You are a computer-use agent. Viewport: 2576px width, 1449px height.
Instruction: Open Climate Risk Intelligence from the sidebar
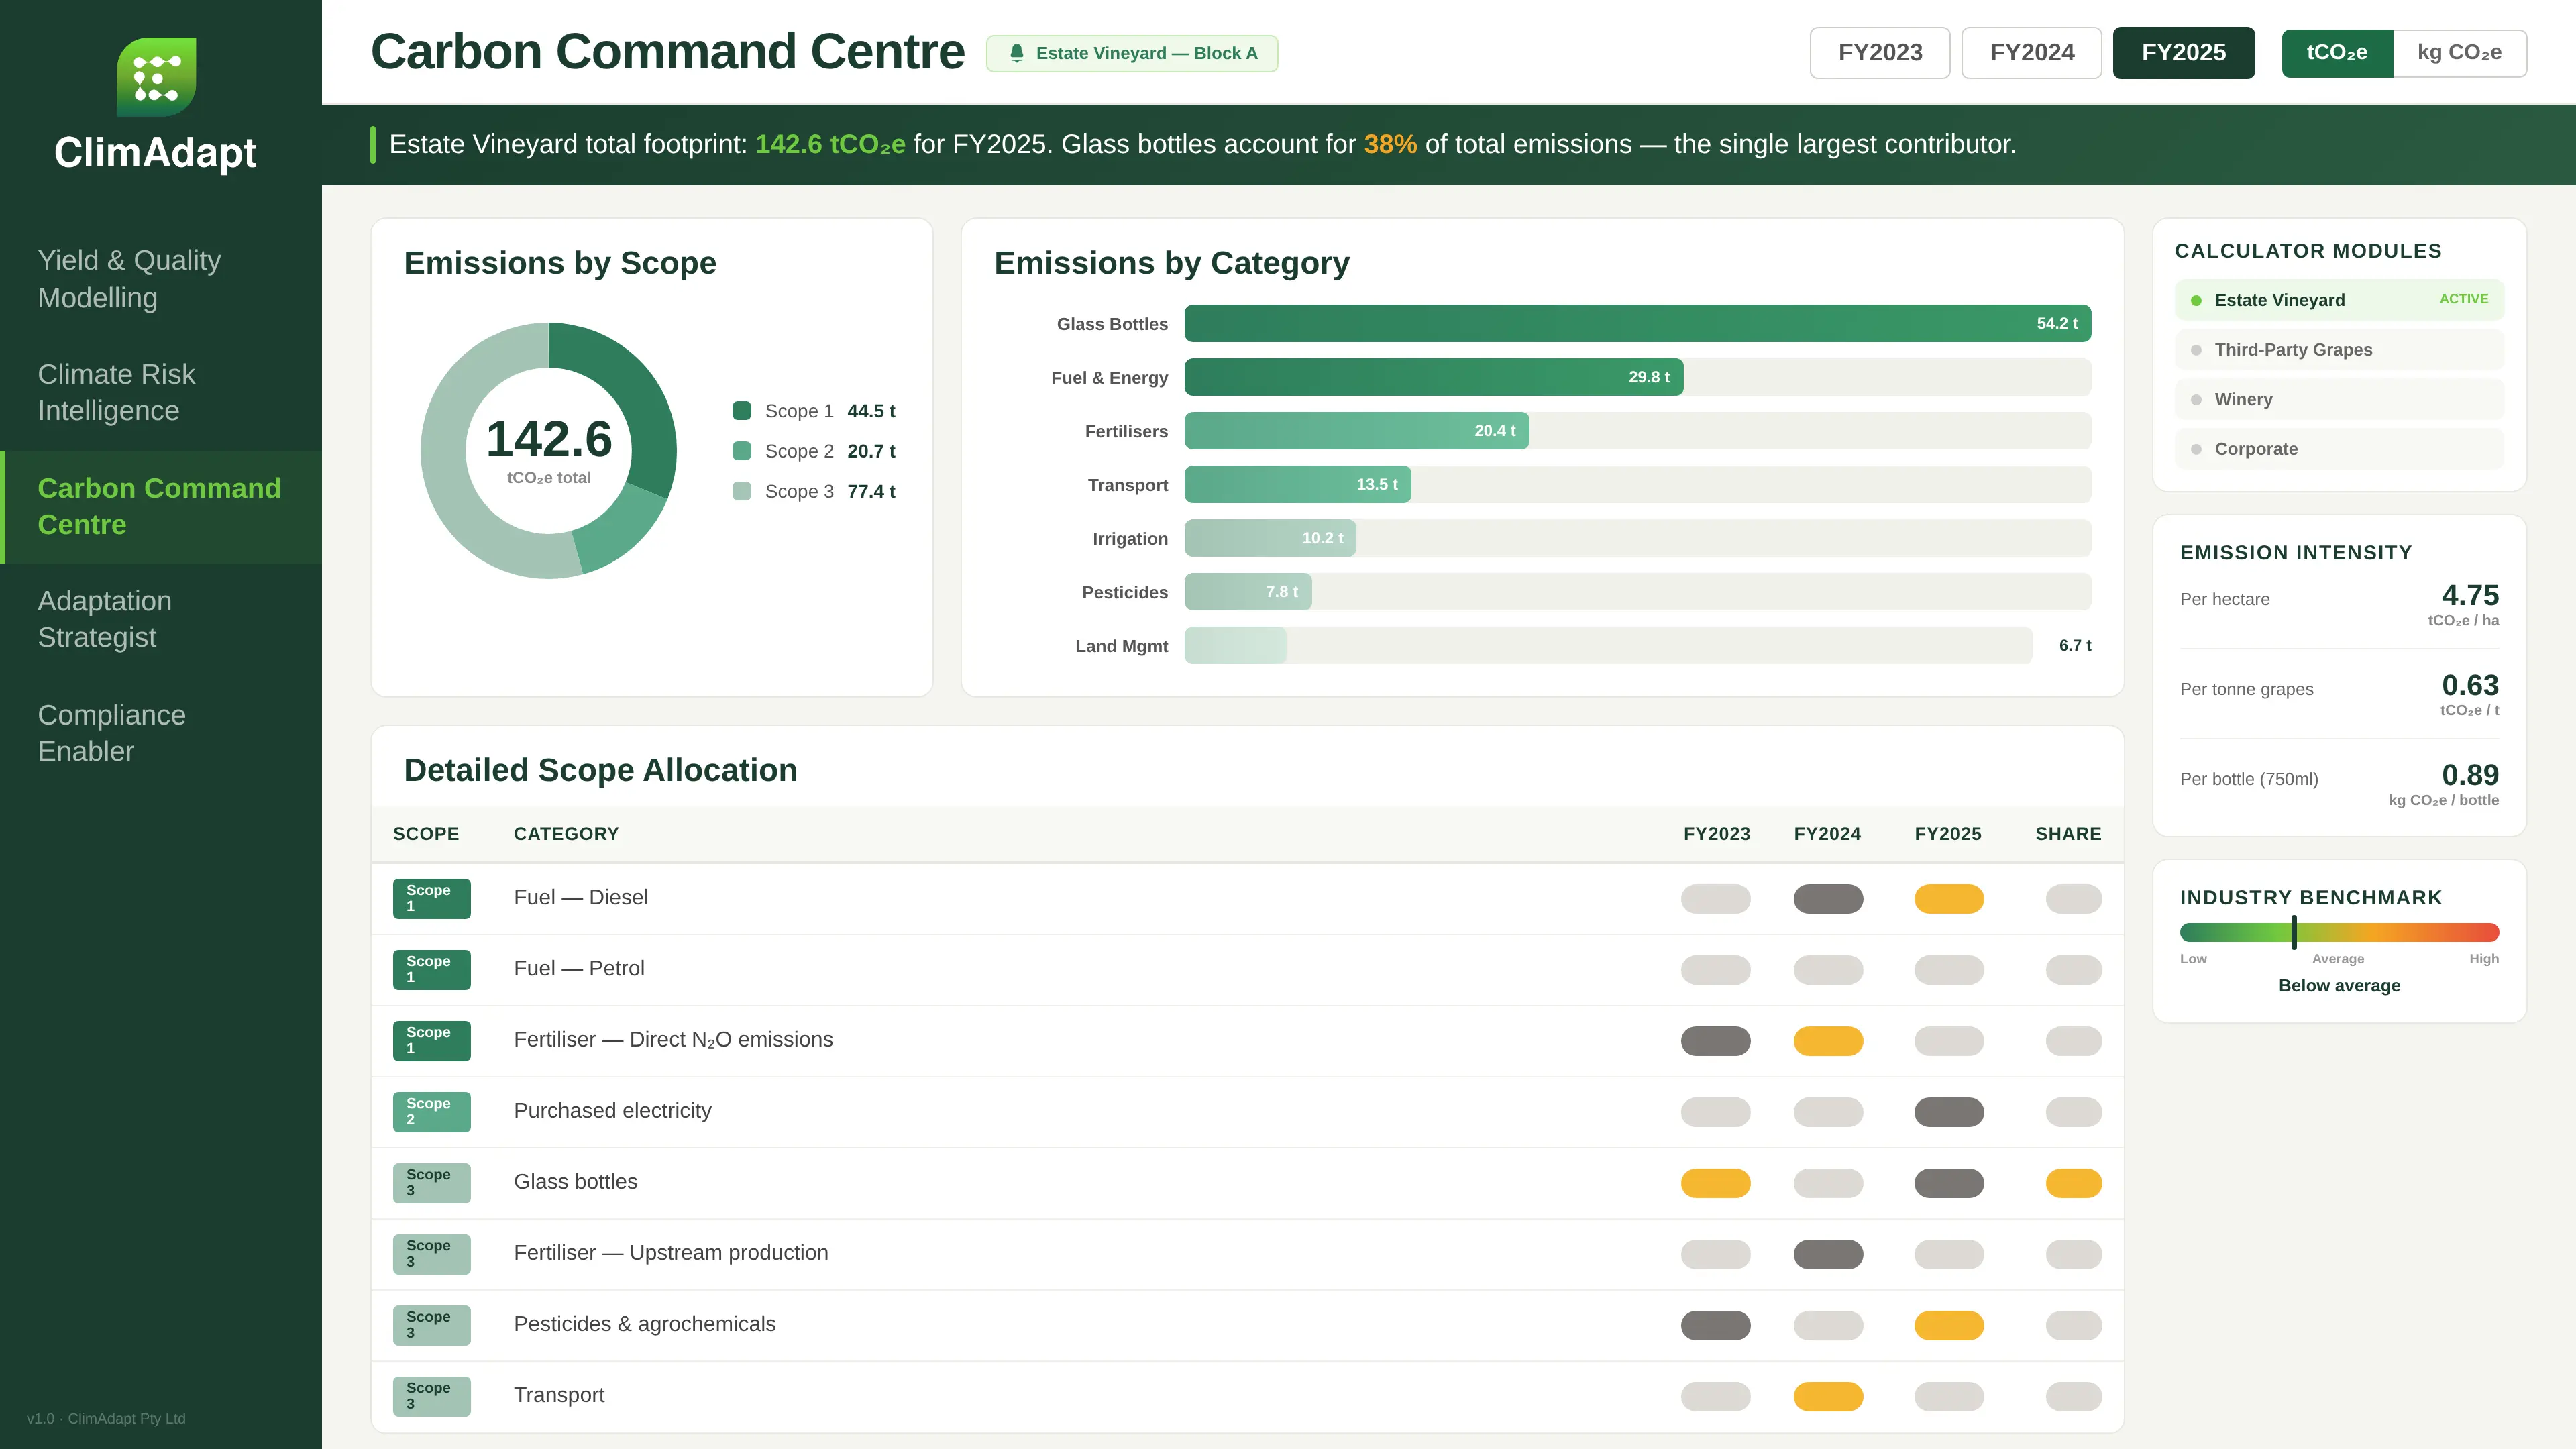click(x=117, y=392)
